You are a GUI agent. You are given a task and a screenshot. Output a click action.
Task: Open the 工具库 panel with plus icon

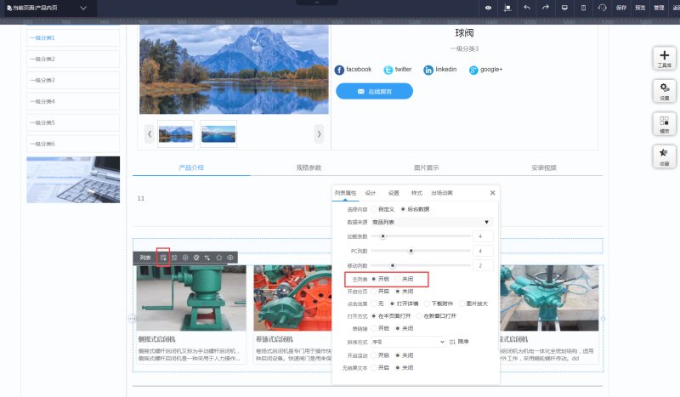664,58
